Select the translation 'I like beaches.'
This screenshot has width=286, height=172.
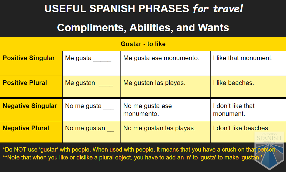point(233,83)
